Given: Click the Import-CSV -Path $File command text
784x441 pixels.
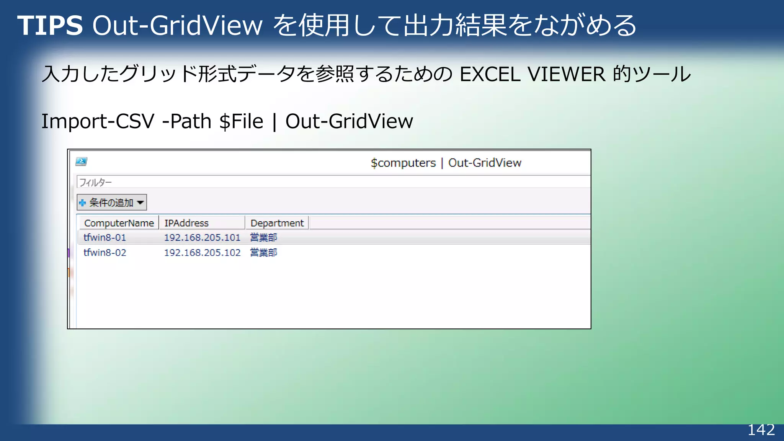Looking at the screenshot, I should (x=227, y=121).
